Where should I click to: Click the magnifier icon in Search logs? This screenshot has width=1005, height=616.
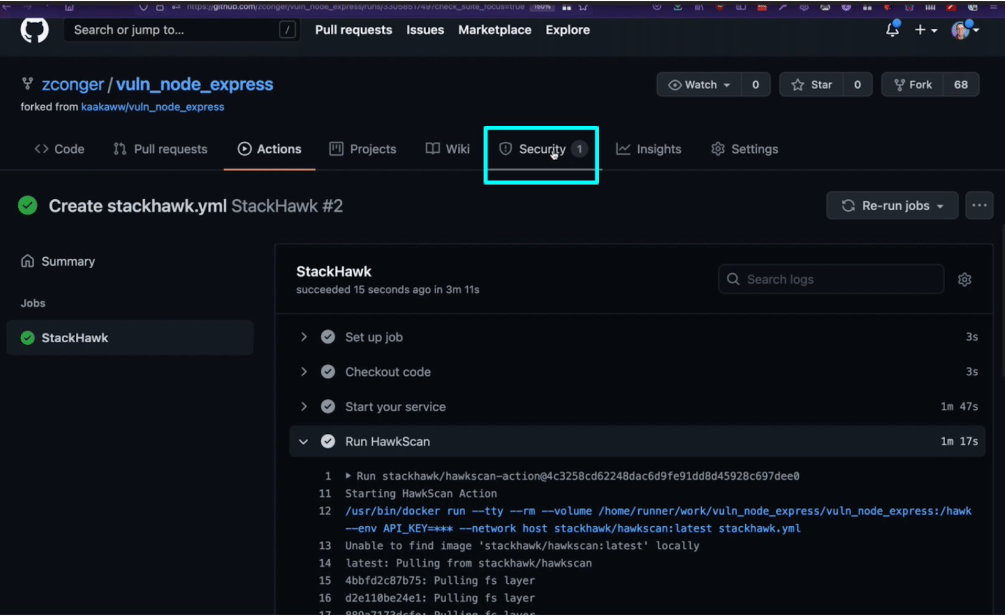[733, 279]
